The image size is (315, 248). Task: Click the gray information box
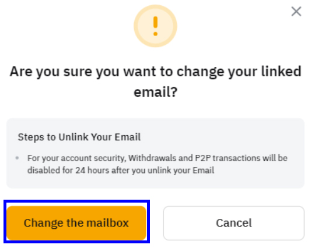click(155, 153)
